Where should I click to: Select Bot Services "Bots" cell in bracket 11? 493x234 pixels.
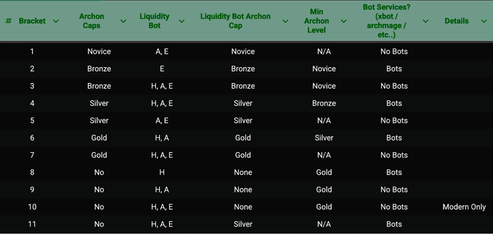point(394,224)
